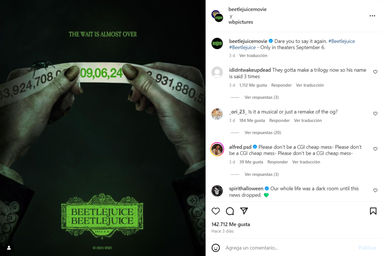Image resolution: width=382 pixels, height=256 pixels.
Task: Open emoji picker smiley icon
Action: coord(216,248)
